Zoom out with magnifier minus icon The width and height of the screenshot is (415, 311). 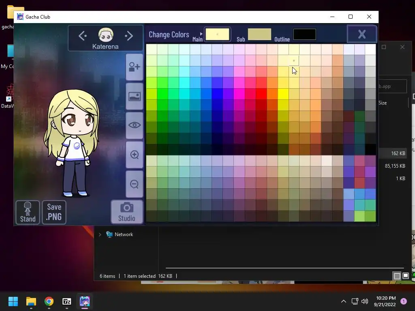coord(135,184)
